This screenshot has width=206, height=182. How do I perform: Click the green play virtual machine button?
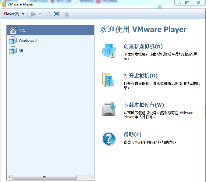34,14
